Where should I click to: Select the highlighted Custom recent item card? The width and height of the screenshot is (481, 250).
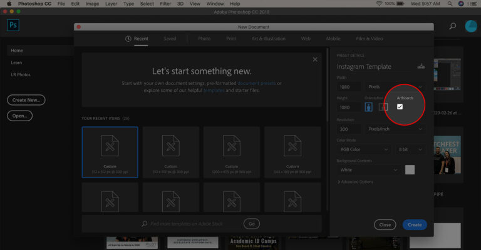[110, 152]
